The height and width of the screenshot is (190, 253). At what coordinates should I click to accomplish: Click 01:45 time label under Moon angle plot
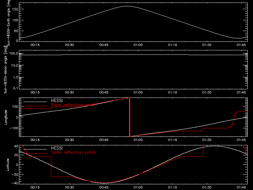coord(241,92)
